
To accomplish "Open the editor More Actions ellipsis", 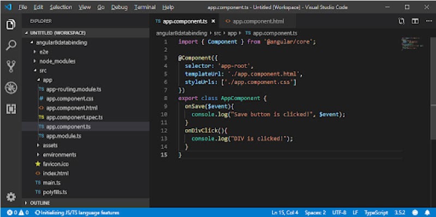I will [x=429, y=21].
